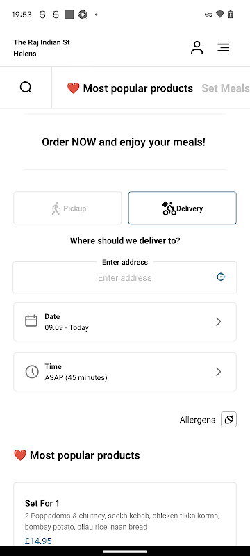Use current location crosshair icon
The width and height of the screenshot is (250, 556).
[221, 277]
